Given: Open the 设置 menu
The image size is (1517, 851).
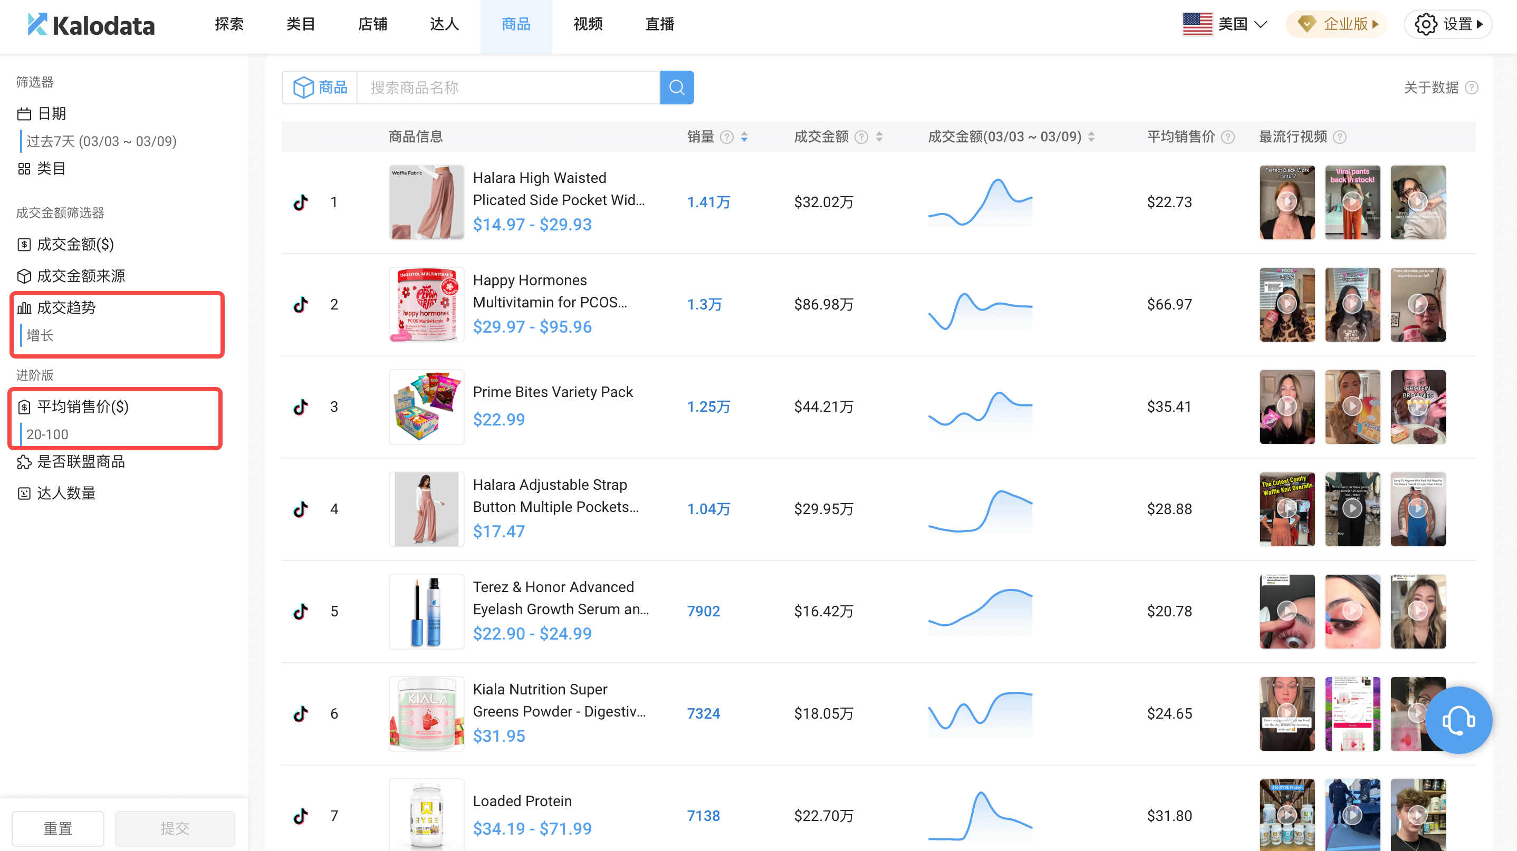Looking at the screenshot, I should (1448, 24).
